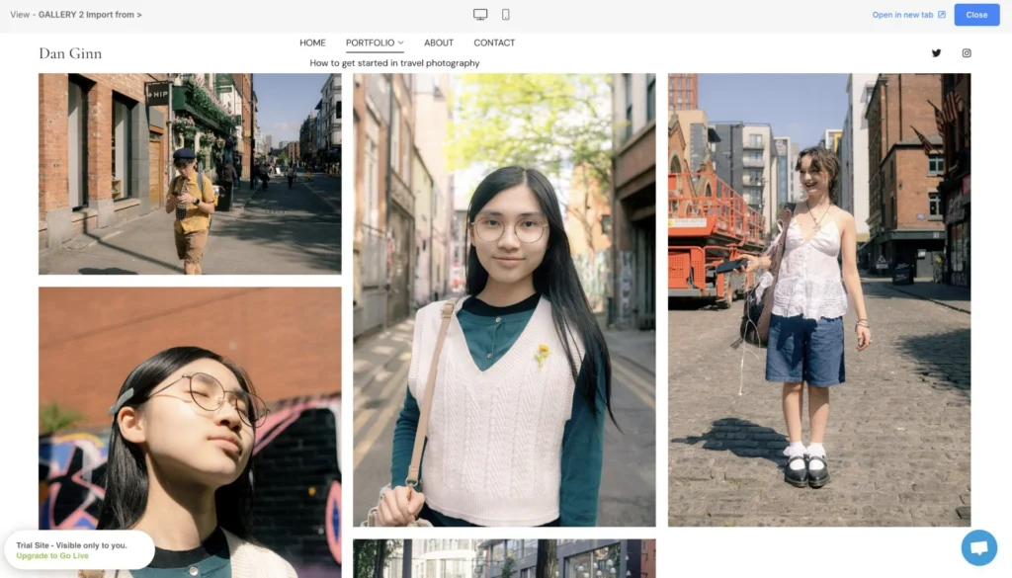Viewport: 1012px width, 578px height.
Task: Open photo of man walking on street
Action: (190, 174)
